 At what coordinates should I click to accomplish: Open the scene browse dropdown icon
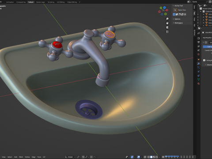(189, 2)
